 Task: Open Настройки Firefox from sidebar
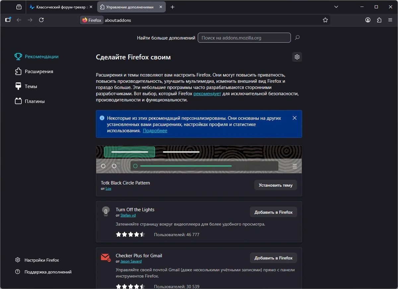click(37, 260)
